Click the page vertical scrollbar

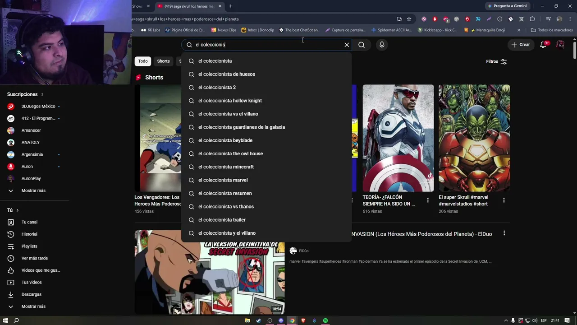point(574,50)
